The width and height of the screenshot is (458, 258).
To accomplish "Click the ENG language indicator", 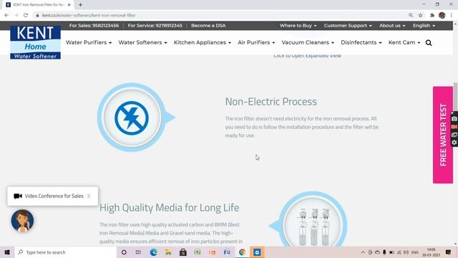I will point(415,252).
